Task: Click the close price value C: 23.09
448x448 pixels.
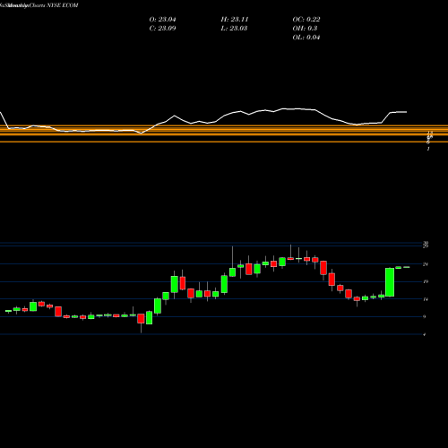Action: (162, 29)
